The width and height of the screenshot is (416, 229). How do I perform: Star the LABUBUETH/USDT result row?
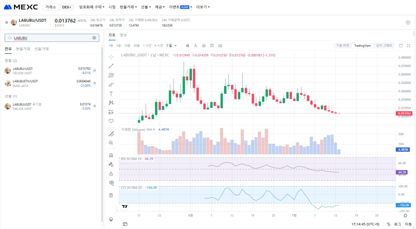pos(95,83)
